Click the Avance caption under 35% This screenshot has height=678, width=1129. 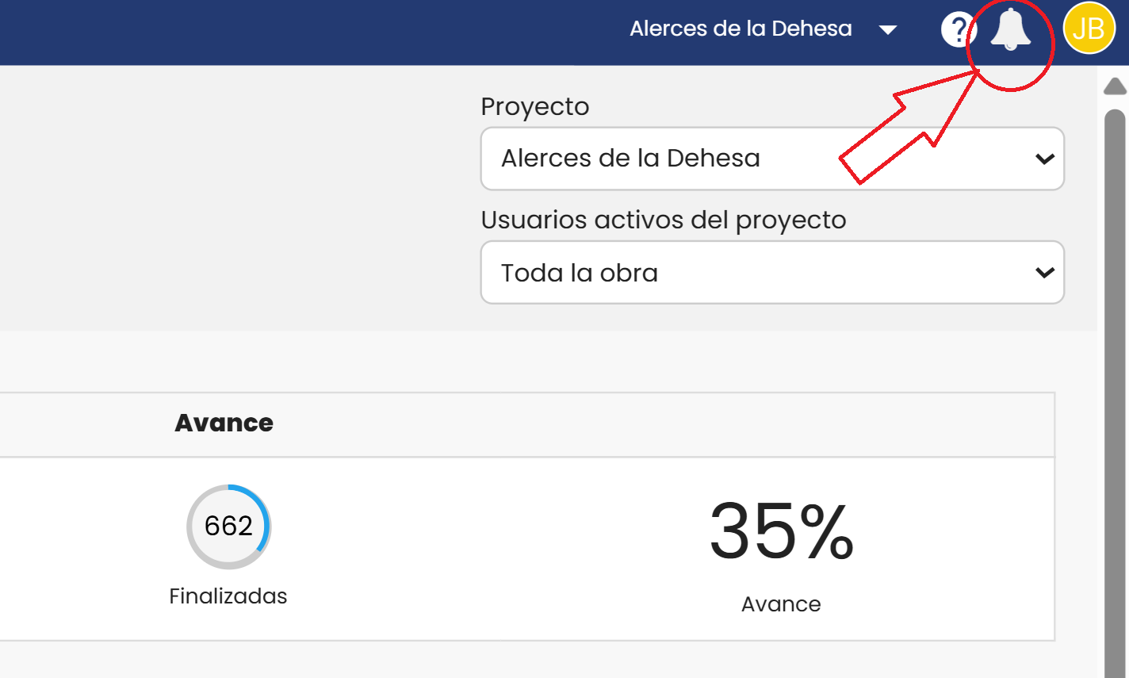tap(781, 604)
